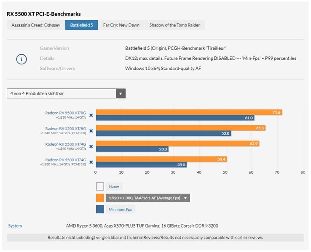This screenshot has width=311, height=252.
Task: Remove the first Radeon RX 5500 XT/8G row
Action: [91, 115]
